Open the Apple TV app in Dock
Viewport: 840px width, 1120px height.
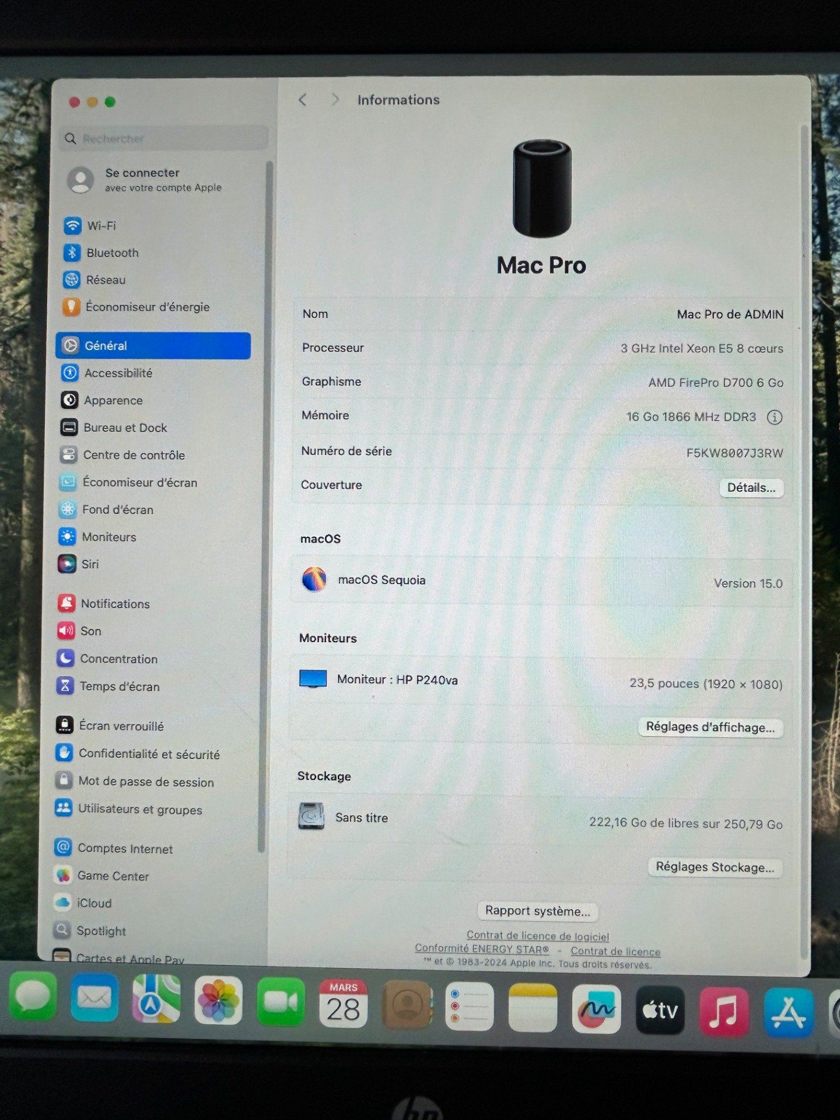[x=660, y=1010]
